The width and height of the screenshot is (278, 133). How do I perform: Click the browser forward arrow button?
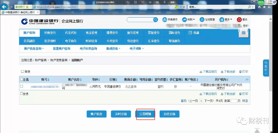coord(11,7)
